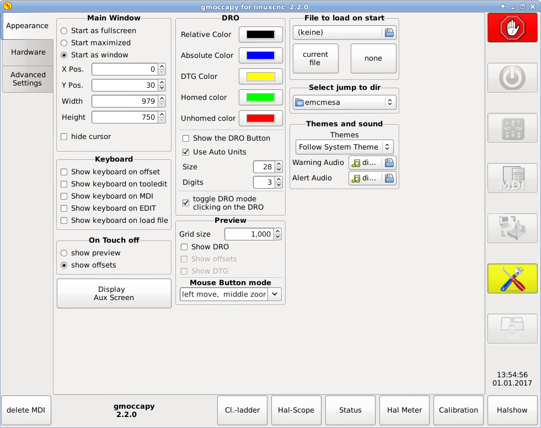Open Cl.-ladder button
This screenshot has width=541, height=428.
tap(242, 410)
